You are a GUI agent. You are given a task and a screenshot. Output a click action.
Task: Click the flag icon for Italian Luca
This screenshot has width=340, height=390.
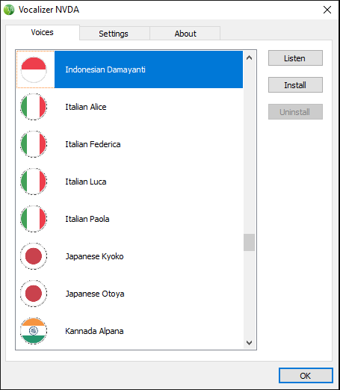pyautogui.click(x=34, y=182)
